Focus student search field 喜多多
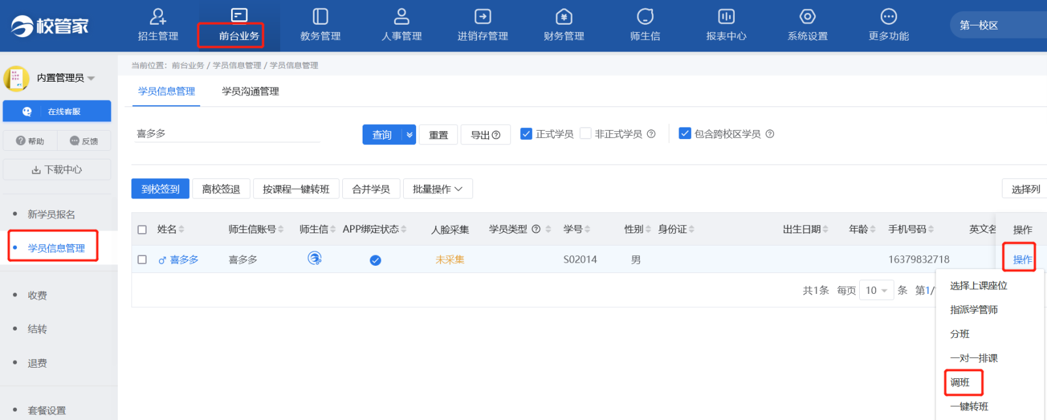The image size is (1047, 420). [x=226, y=133]
